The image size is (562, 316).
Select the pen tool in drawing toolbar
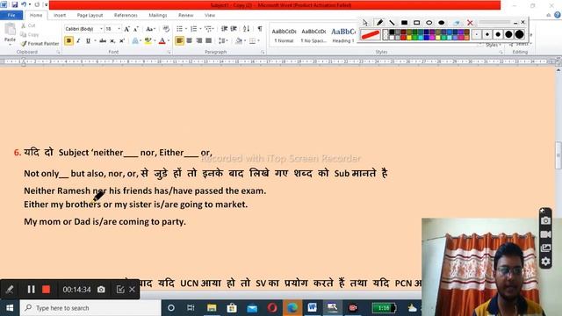pos(379,23)
